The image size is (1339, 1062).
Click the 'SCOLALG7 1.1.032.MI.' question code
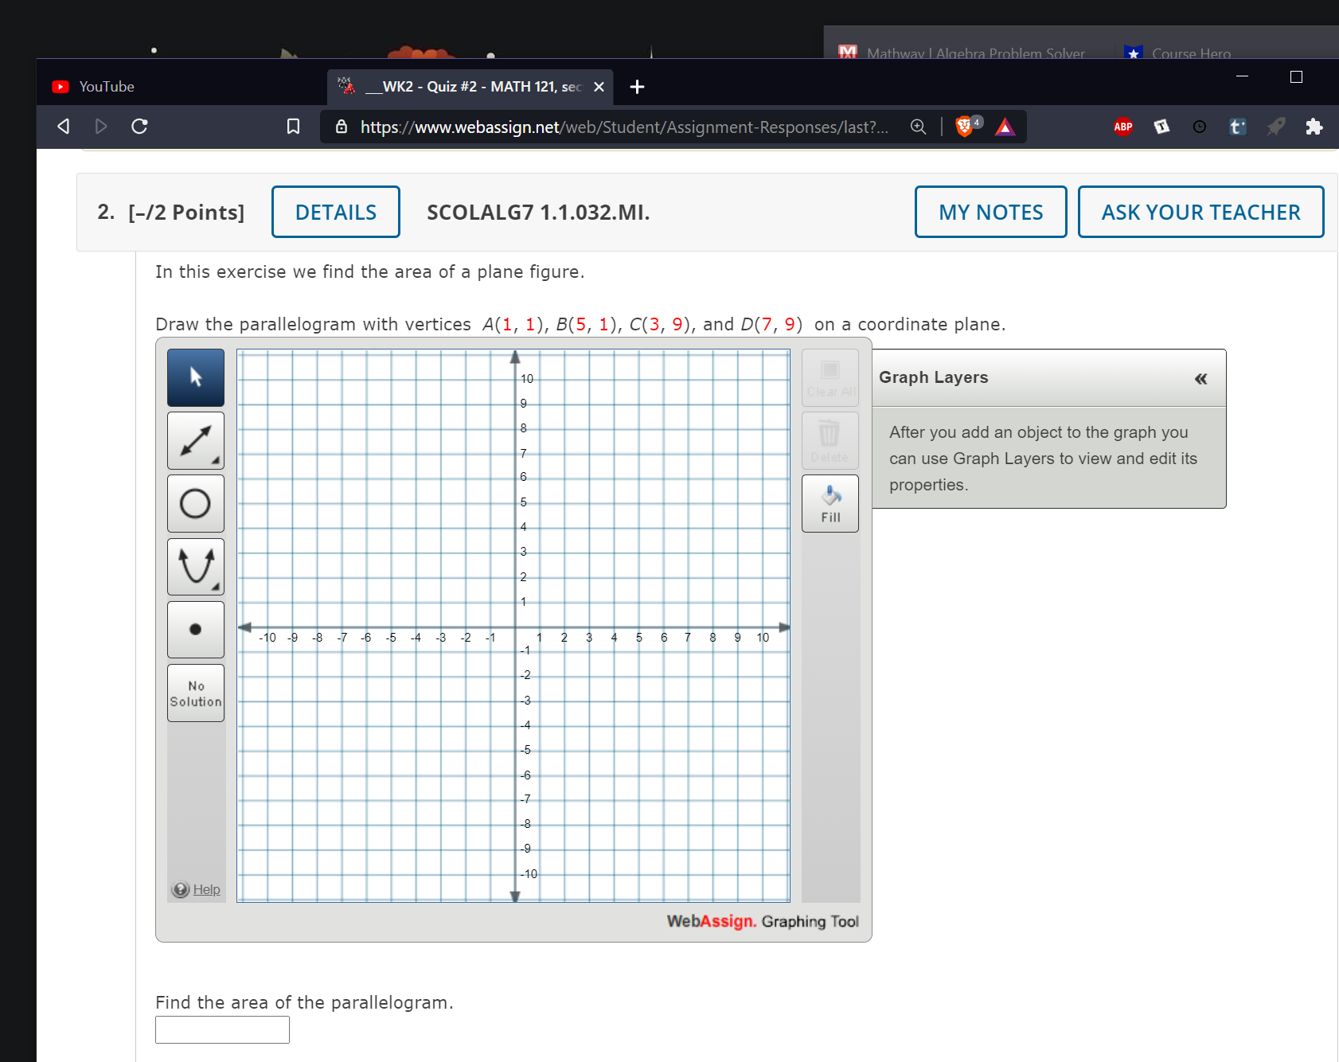538,213
